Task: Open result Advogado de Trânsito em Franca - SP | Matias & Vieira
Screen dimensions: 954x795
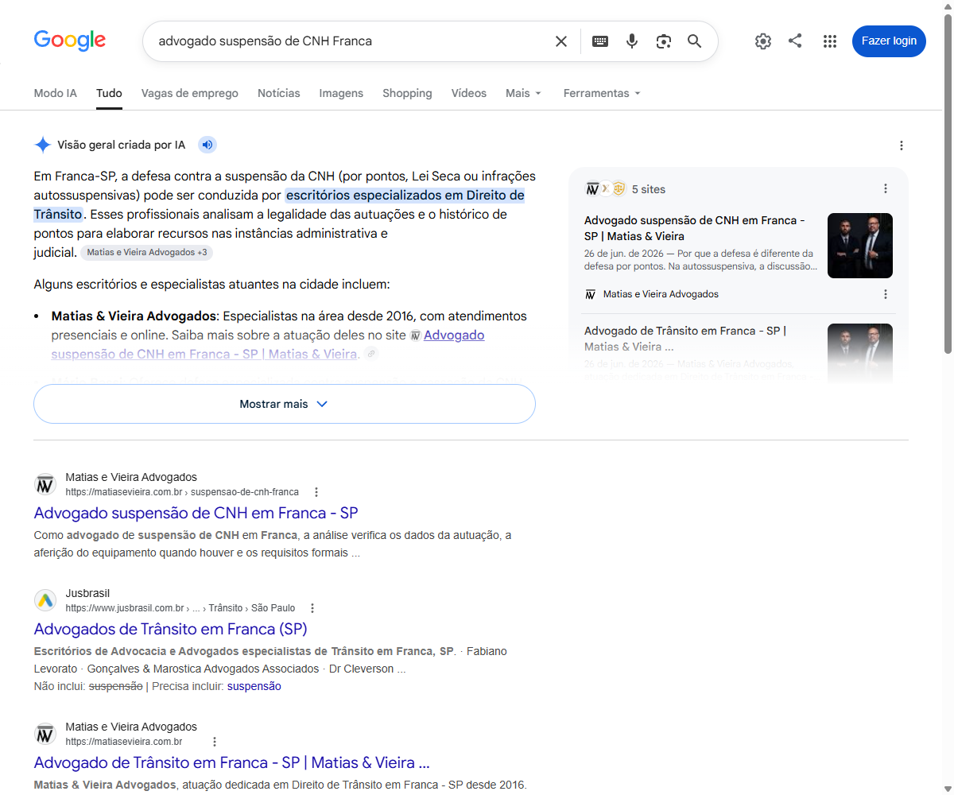Action: coord(232,762)
